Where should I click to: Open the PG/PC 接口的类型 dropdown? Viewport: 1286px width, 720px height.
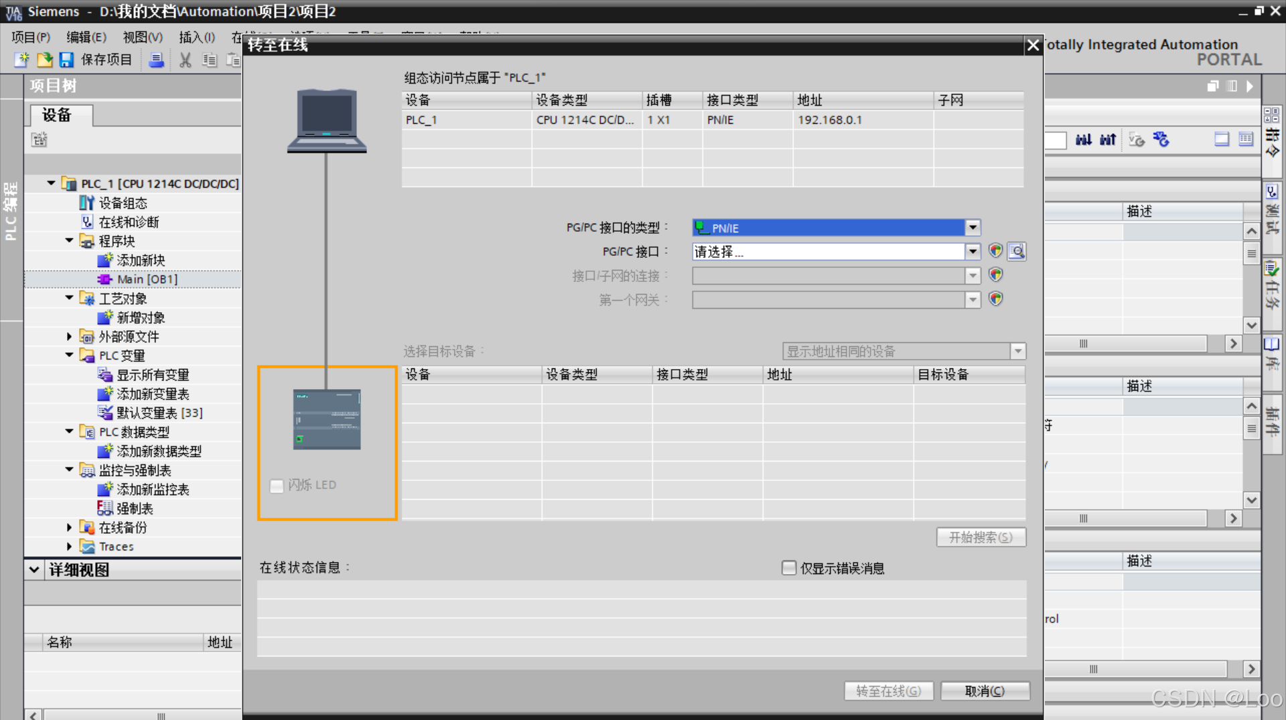(x=973, y=228)
